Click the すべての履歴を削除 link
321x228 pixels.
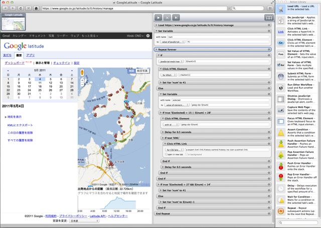point(20,140)
